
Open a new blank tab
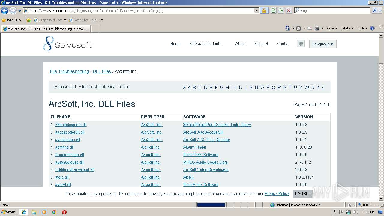click(x=95, y=29)
